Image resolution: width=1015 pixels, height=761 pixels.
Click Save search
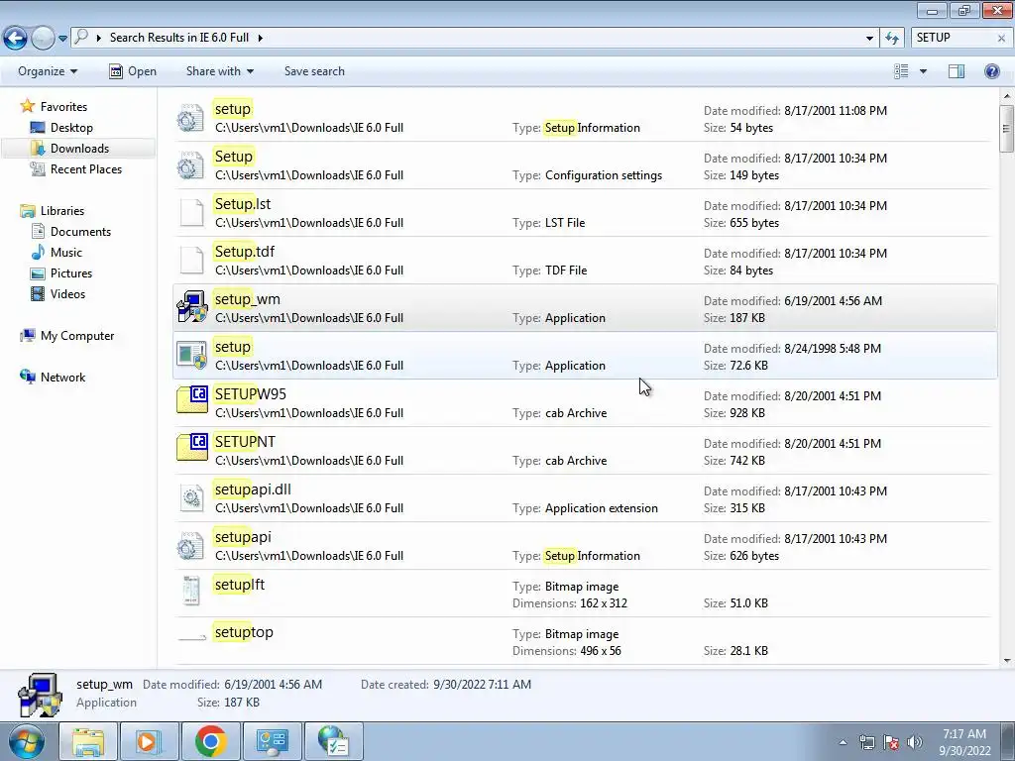coord(314,71)
